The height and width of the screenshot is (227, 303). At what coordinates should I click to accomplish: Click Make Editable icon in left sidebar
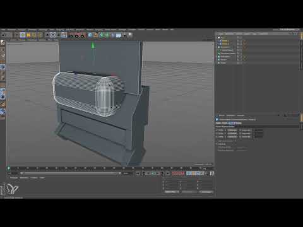[3, 43]
